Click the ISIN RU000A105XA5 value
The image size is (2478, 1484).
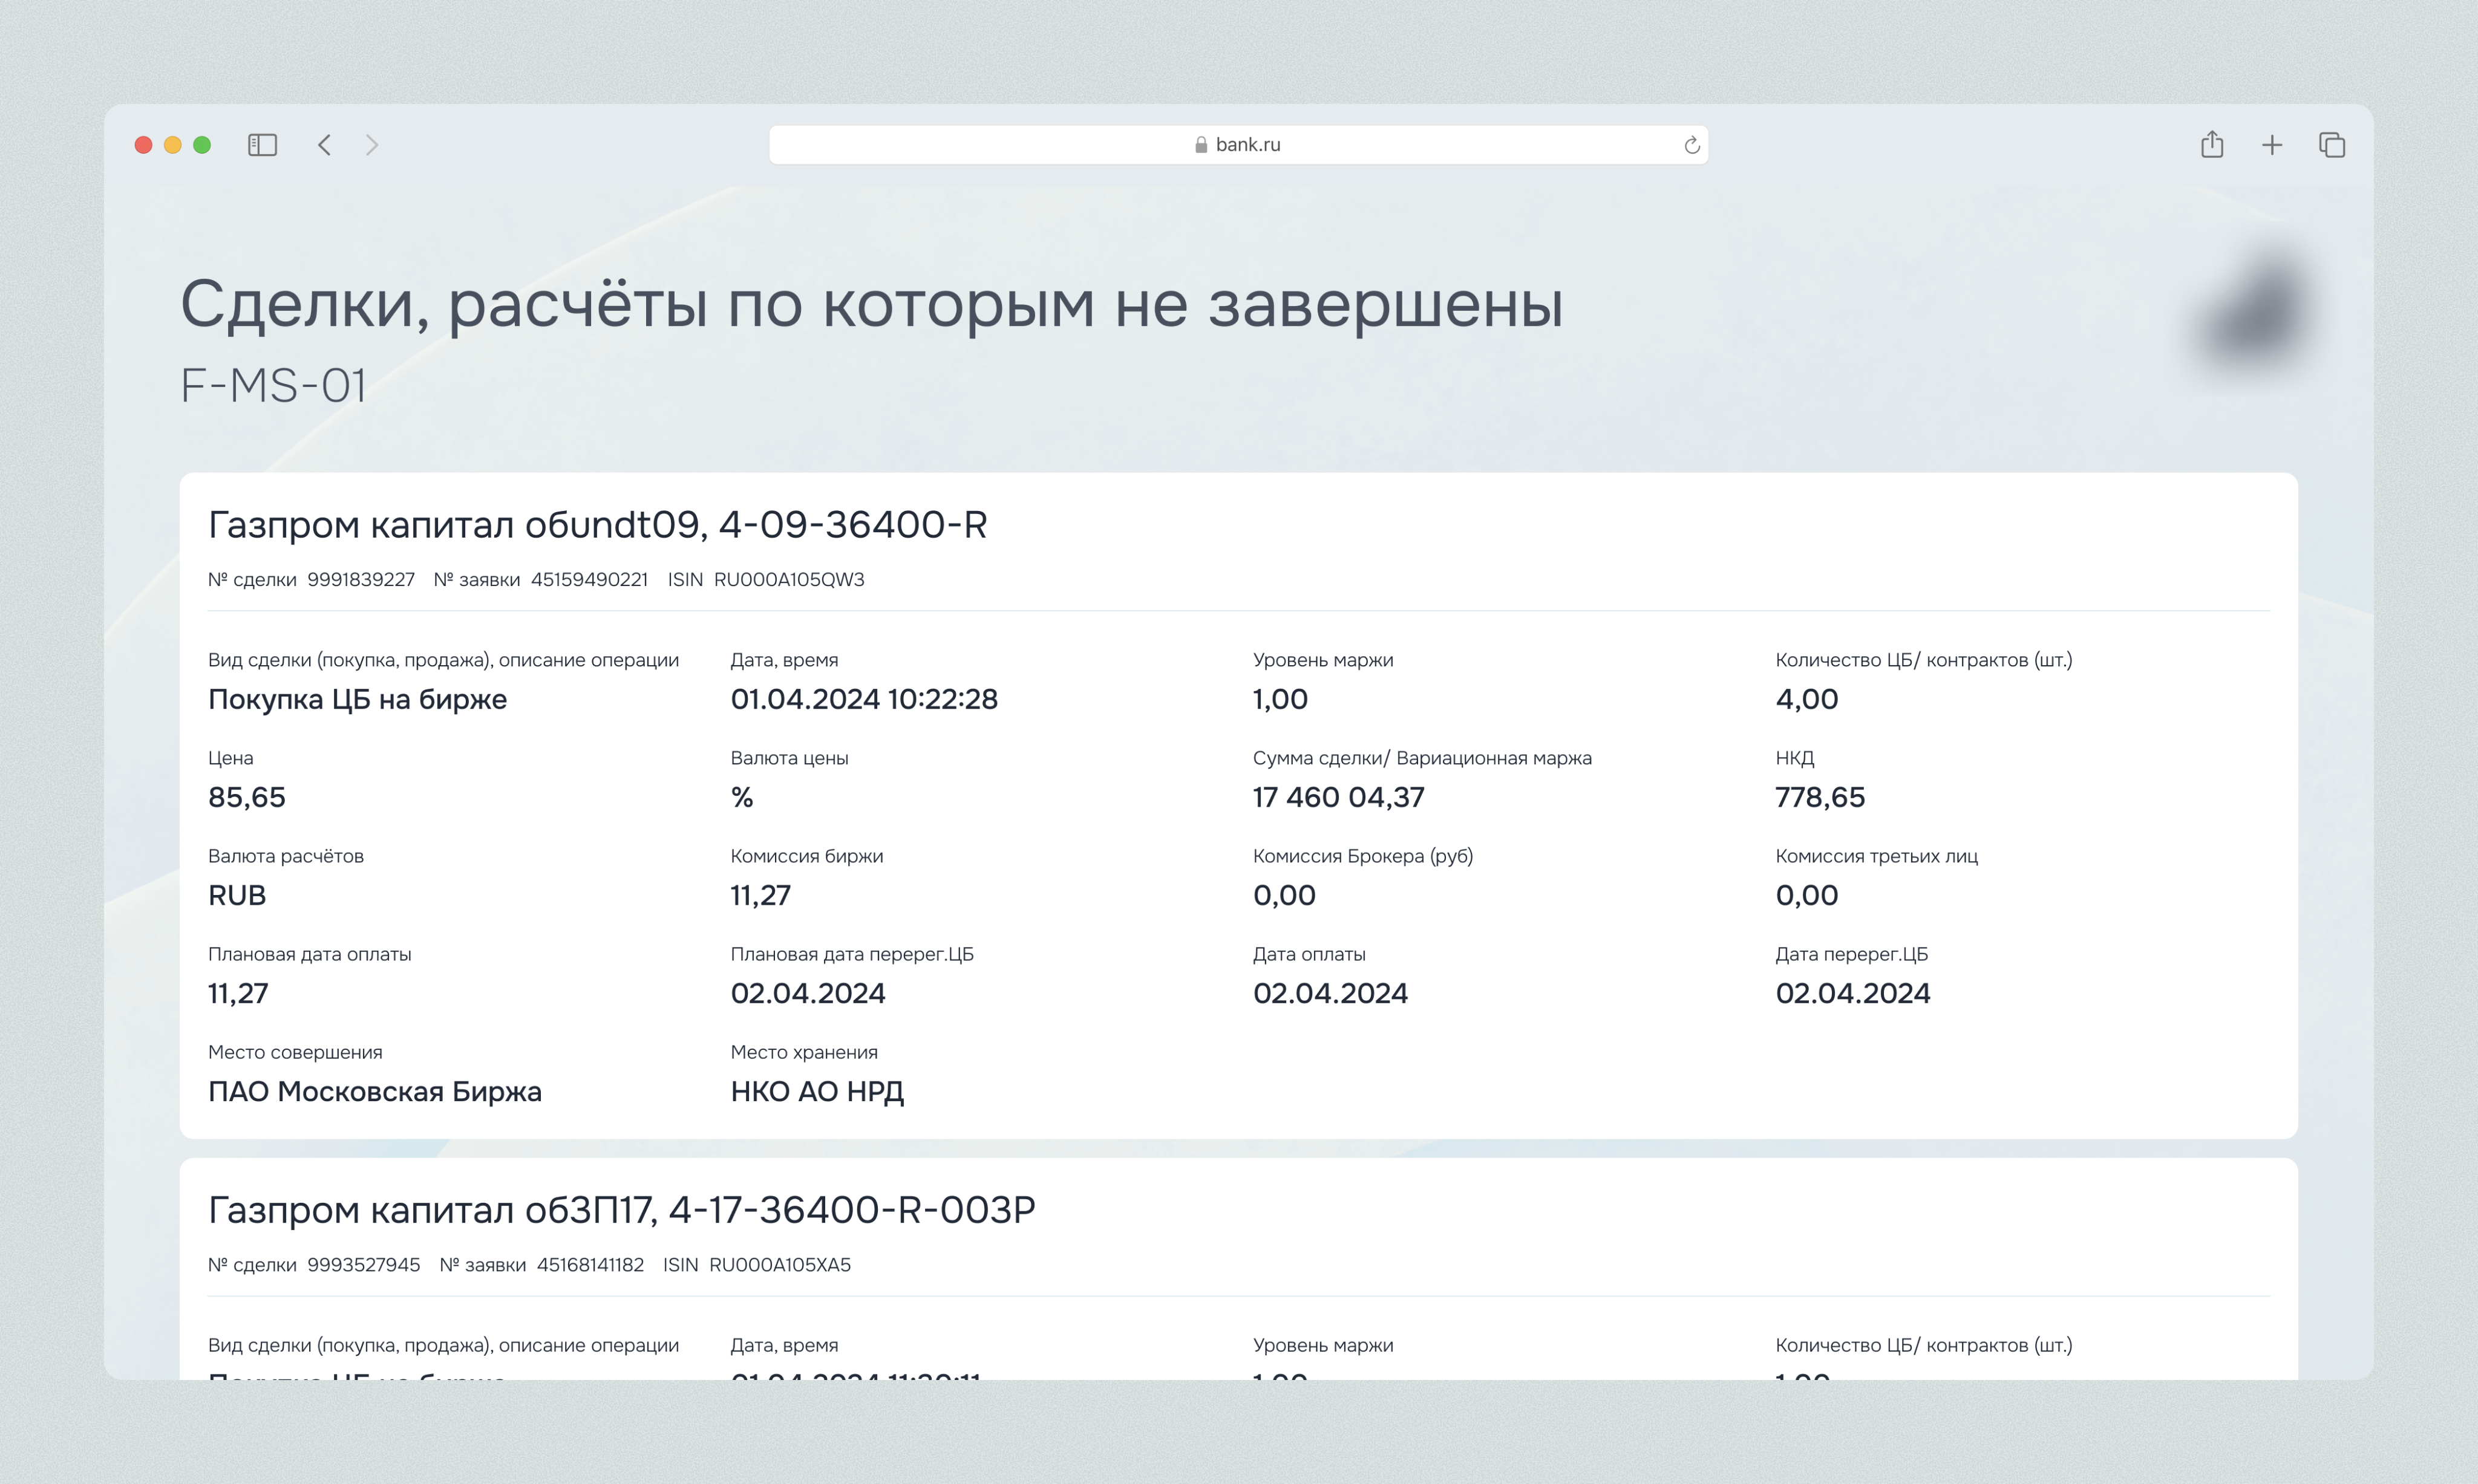coord(779,1265)
